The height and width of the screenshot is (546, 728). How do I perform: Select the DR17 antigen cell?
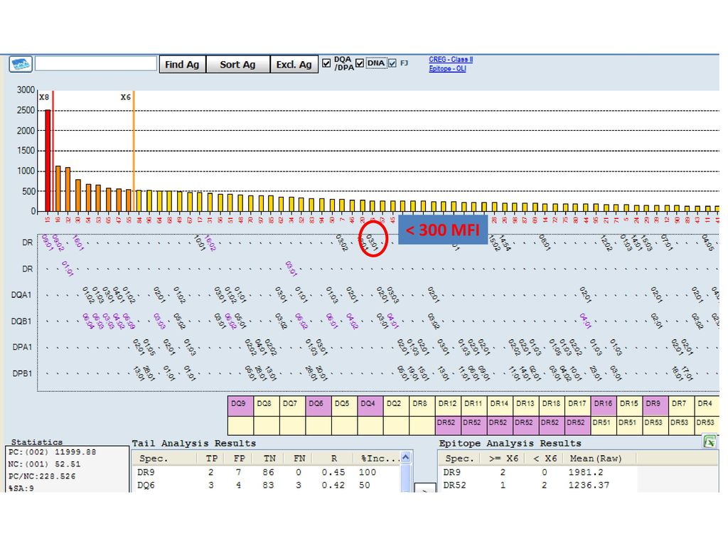578,406
